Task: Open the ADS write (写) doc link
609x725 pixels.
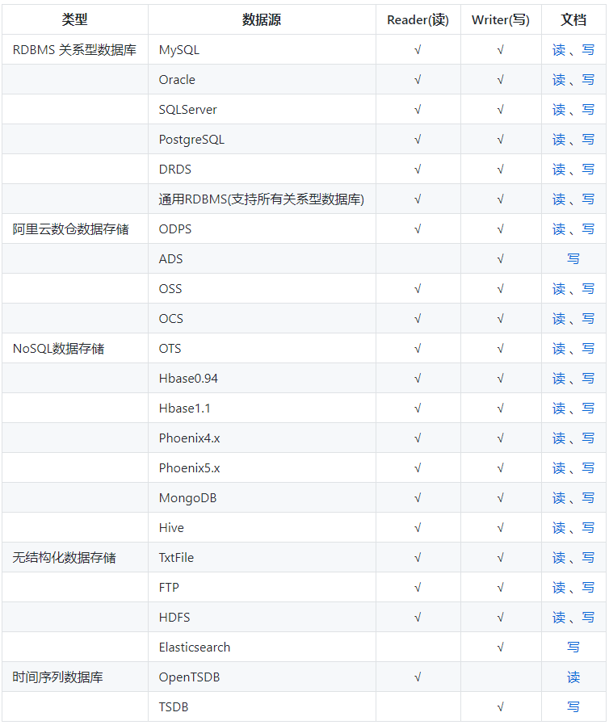Action: 573,259
